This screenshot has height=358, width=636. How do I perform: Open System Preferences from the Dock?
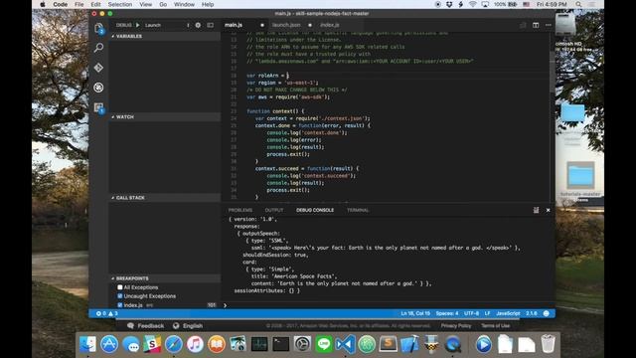302,345
